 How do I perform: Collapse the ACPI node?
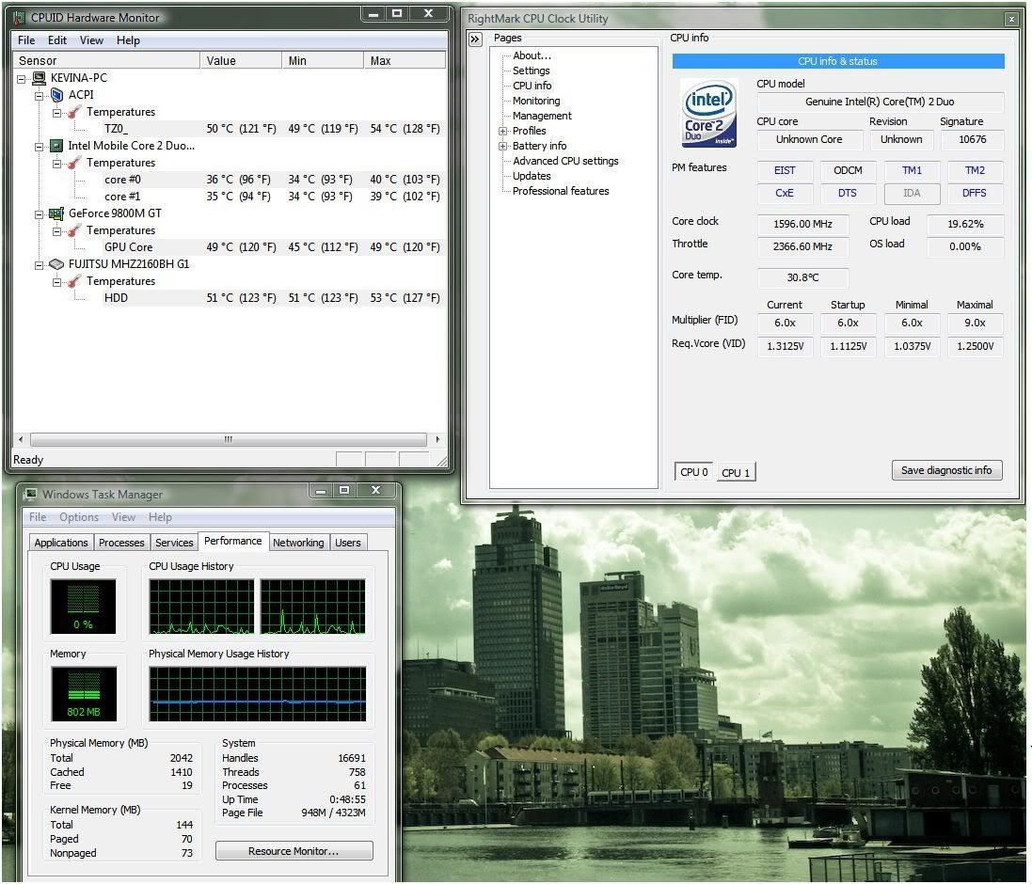pyautogui.click(x=39, y=95)
